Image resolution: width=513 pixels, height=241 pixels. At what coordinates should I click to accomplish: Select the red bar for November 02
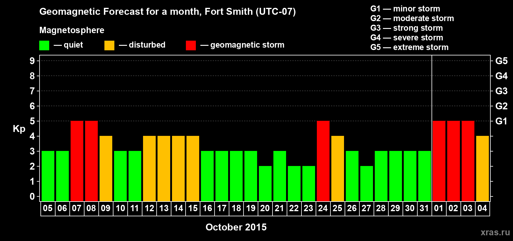(454, 161)
